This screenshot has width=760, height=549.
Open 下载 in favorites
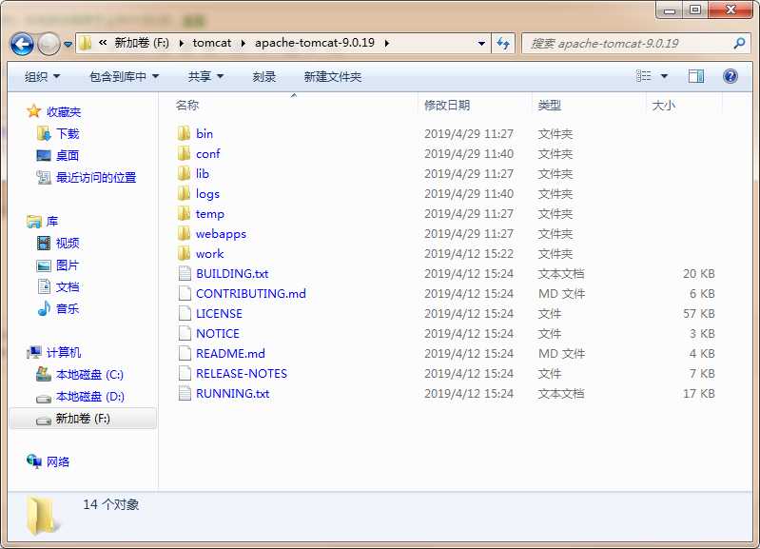coord(68,134)
